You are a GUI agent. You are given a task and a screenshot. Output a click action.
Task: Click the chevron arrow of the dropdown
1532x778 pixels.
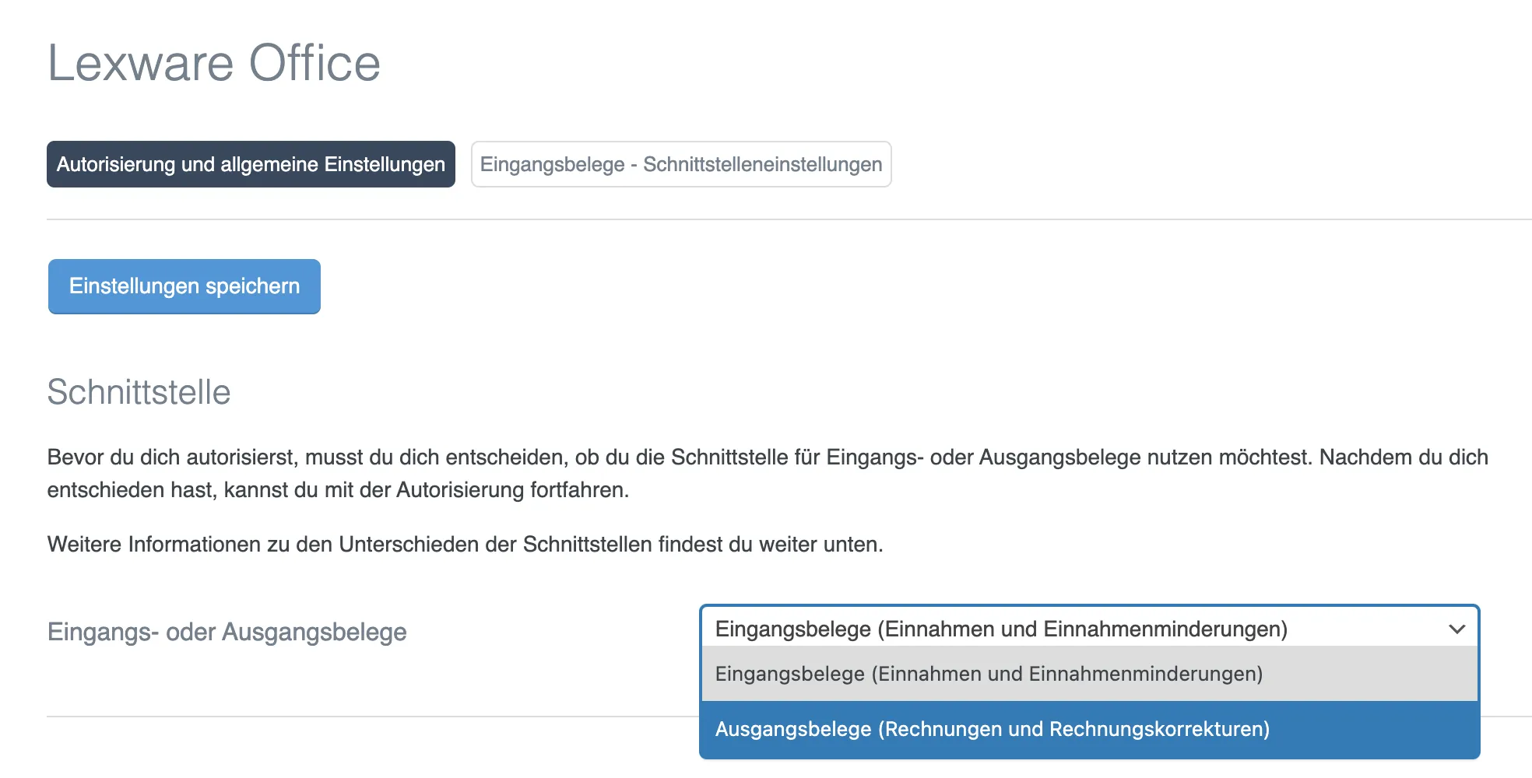pyautogui.click(x=1456, y=629)
